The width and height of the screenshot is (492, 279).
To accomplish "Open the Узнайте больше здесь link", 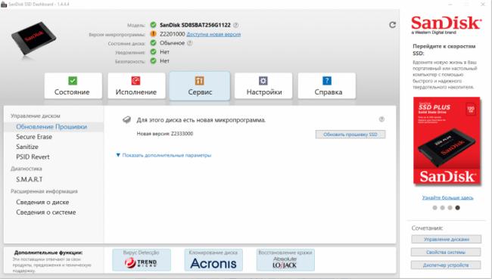I will click(448, 197).
